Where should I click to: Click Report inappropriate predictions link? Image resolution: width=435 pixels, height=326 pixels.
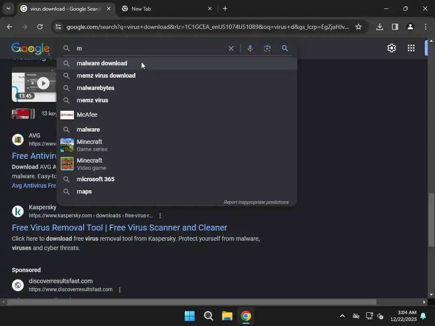click(x=256, y=202)
